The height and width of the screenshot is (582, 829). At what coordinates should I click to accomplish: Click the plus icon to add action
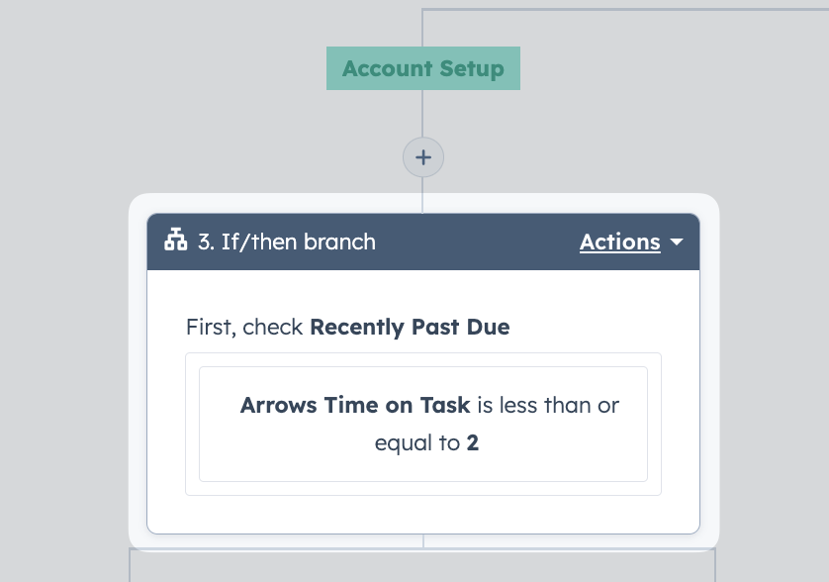click(x=423, y=157)
